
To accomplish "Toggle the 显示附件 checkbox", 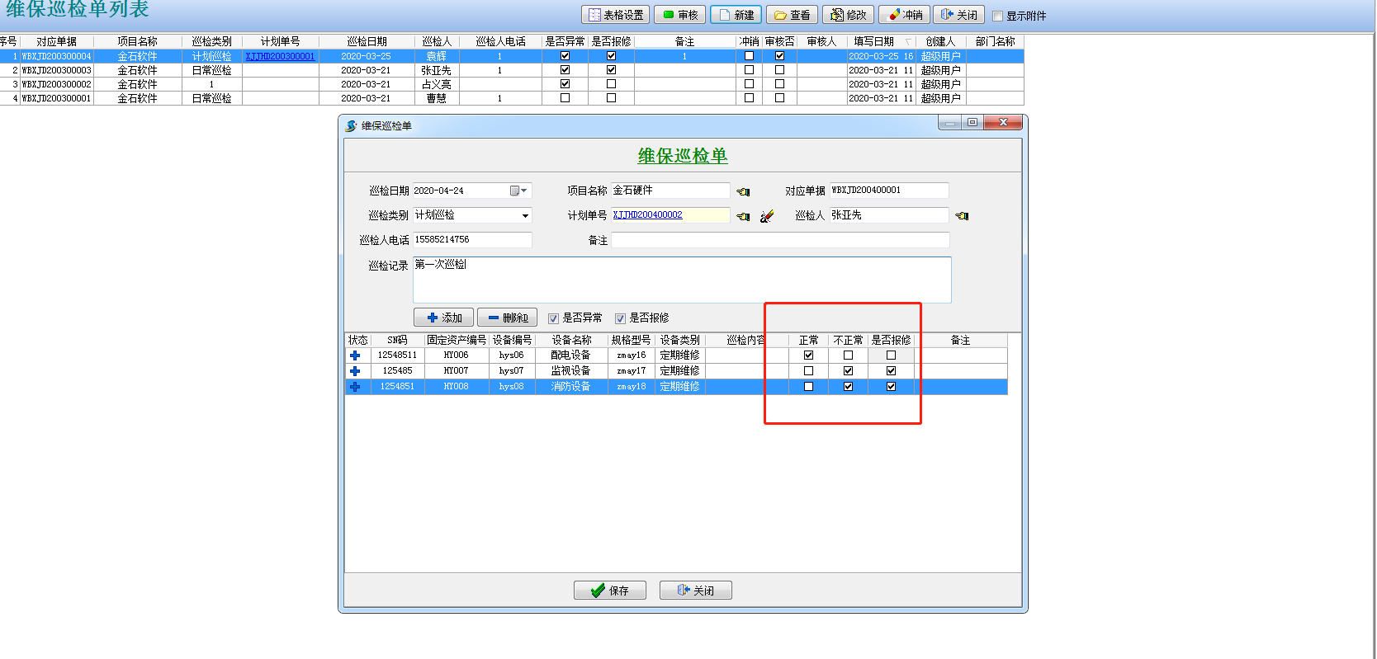I will tap(997, 16).
